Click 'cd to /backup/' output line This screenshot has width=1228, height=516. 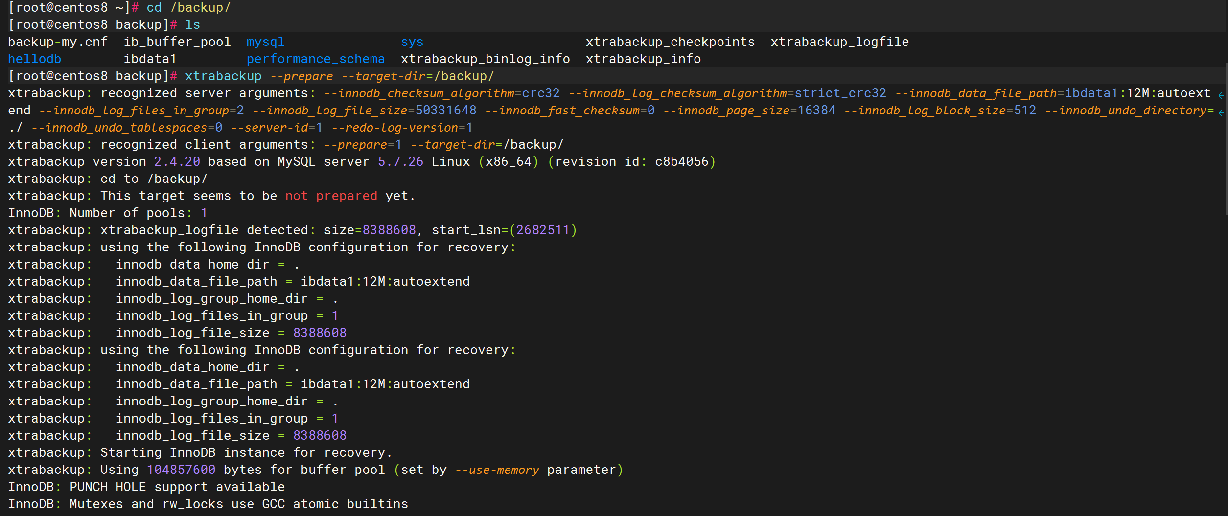click(x=154, y=179)
